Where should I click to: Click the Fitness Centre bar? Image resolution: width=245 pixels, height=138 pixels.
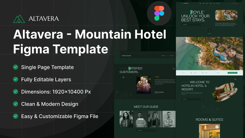click(x=148, y=56)
